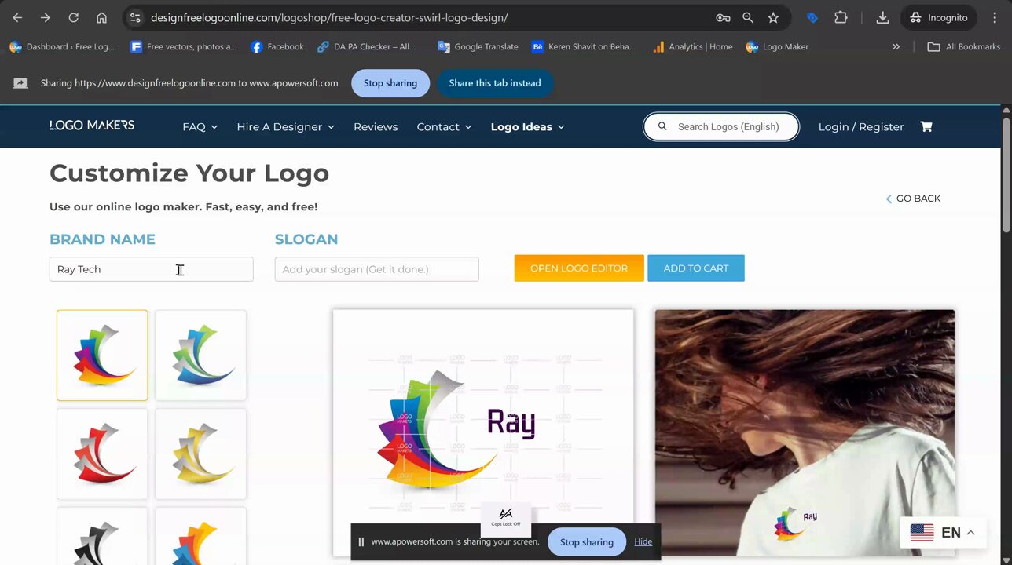Open the Logo Maker bookmark
The width and height of the screenshot is (1012, 565).
(x=777, y=46)
